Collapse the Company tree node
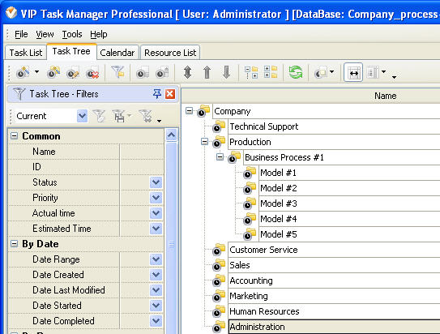Image resolution: width=440 pixels, height=334 pixels. [190, 111]
